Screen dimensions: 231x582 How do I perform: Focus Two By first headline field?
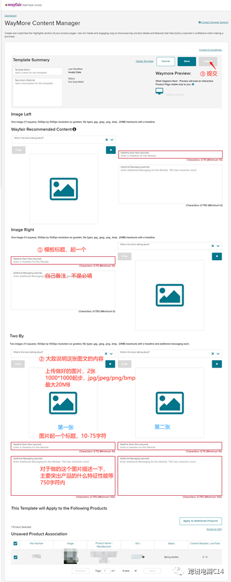pos(63,446)
